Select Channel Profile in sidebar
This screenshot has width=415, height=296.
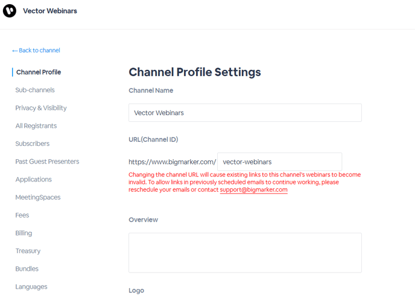[x=39, y=72]
